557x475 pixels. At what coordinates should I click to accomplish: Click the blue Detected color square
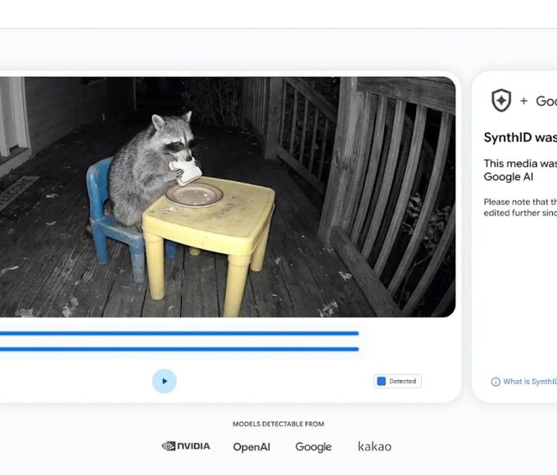point(381,381)
